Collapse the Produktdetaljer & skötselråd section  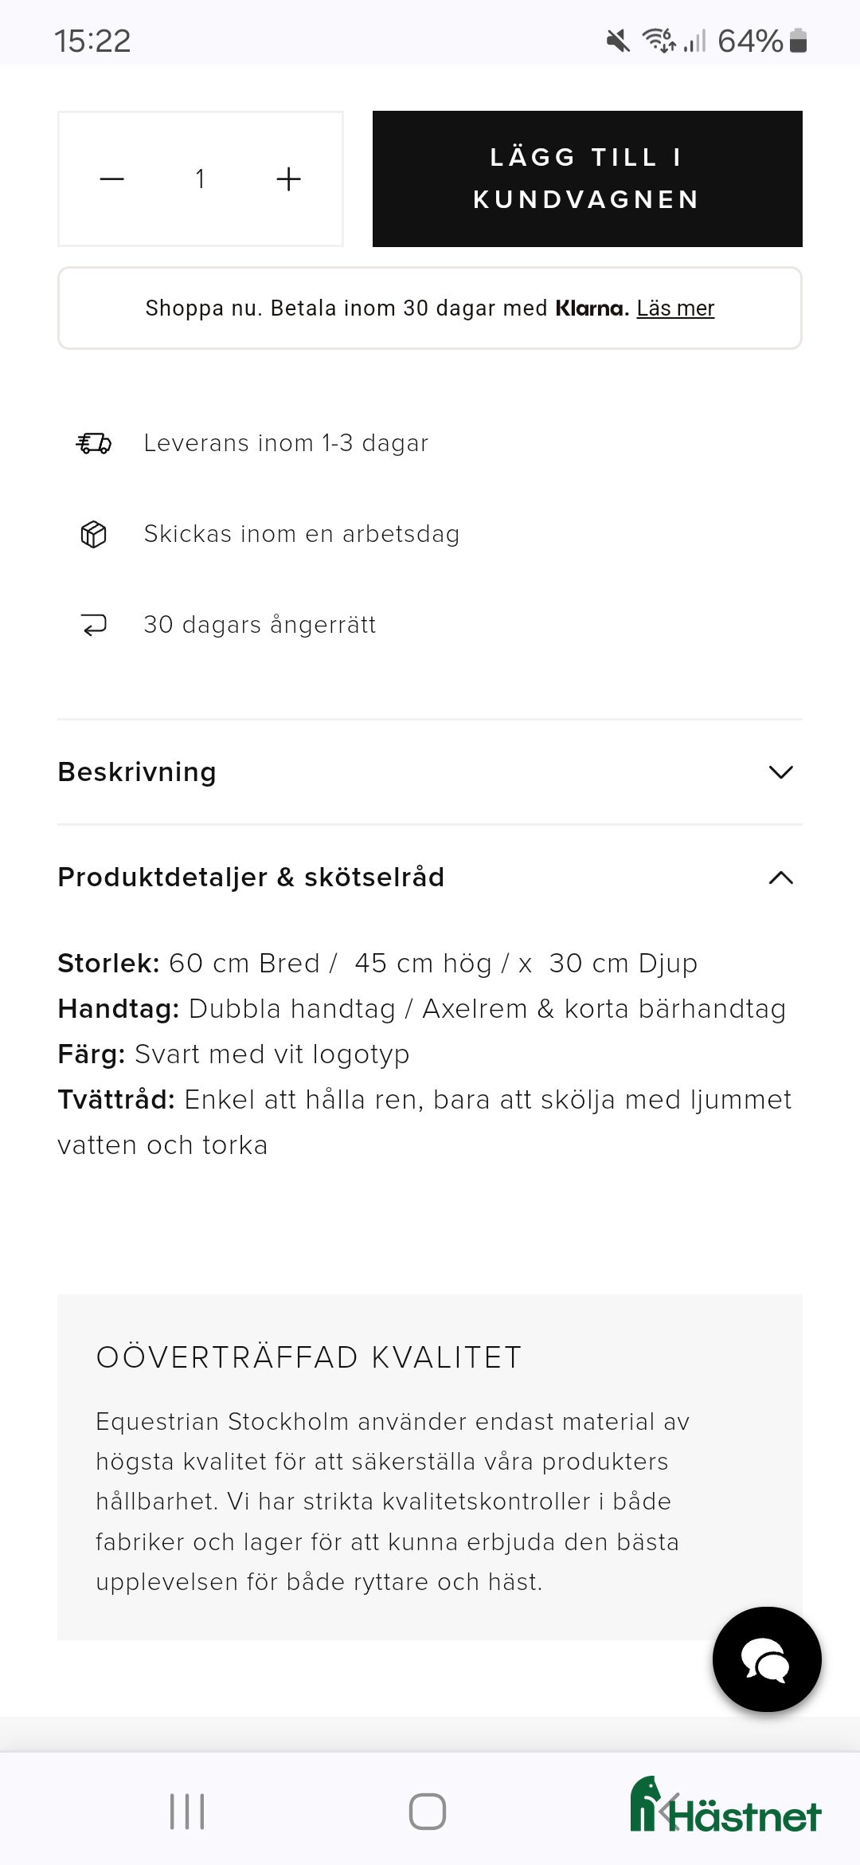click(430, 878)
